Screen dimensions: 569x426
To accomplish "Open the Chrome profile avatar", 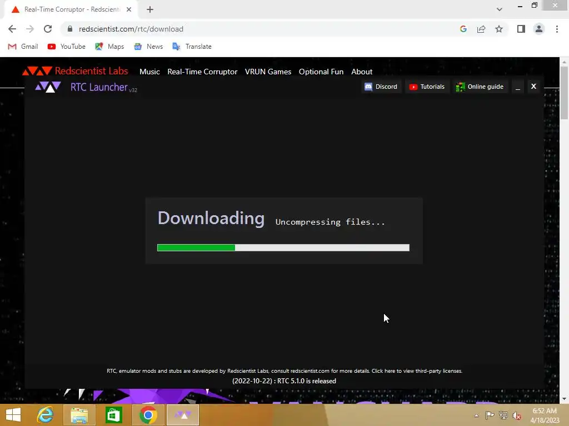I will tap(539, 29).
